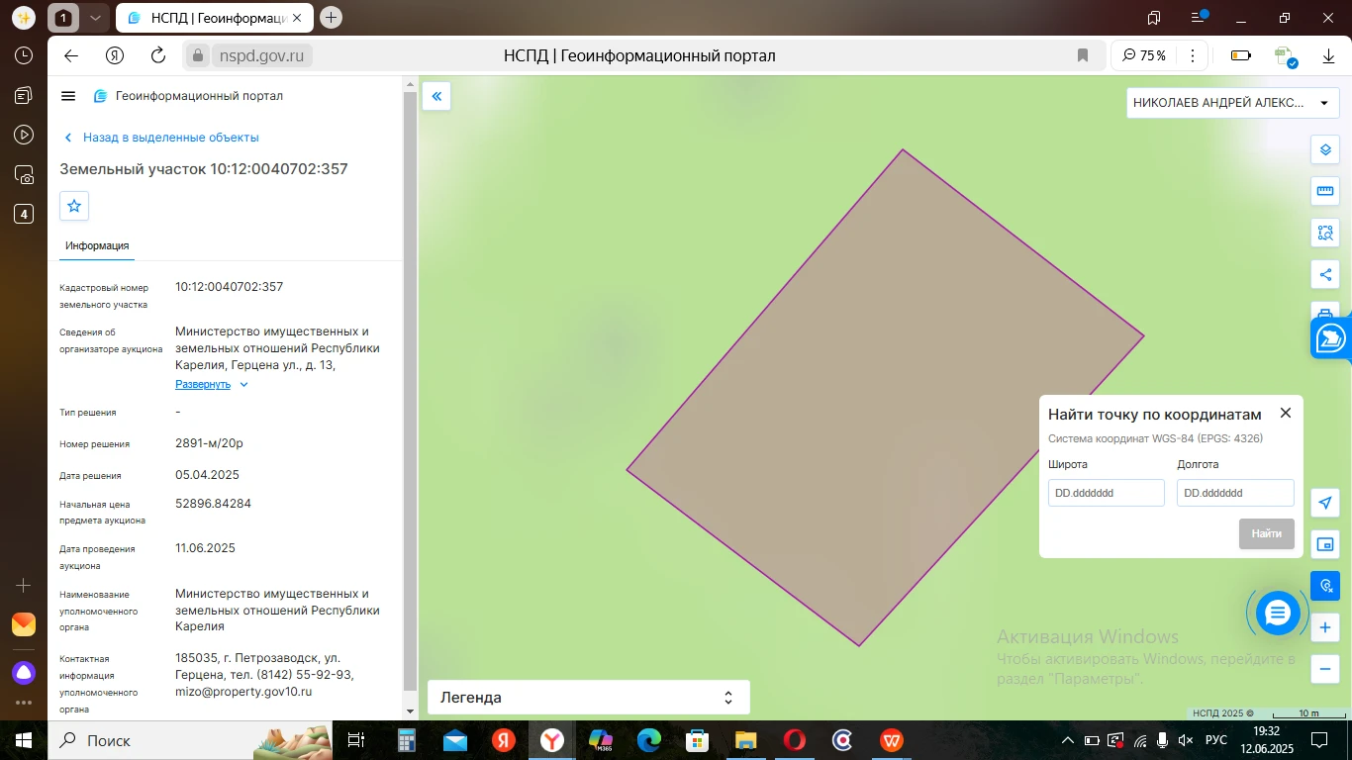Add land plot to favorites star
1352x760 pixels.
coord(74,206)
